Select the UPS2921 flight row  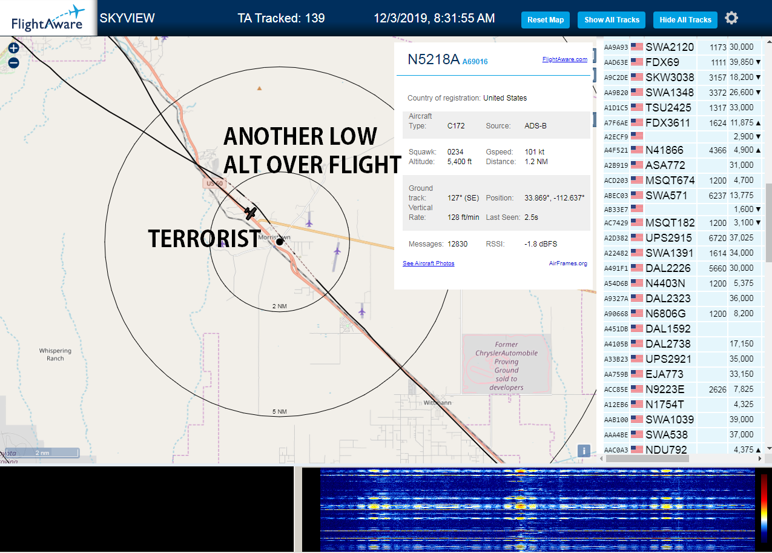(x=683, y=359)
